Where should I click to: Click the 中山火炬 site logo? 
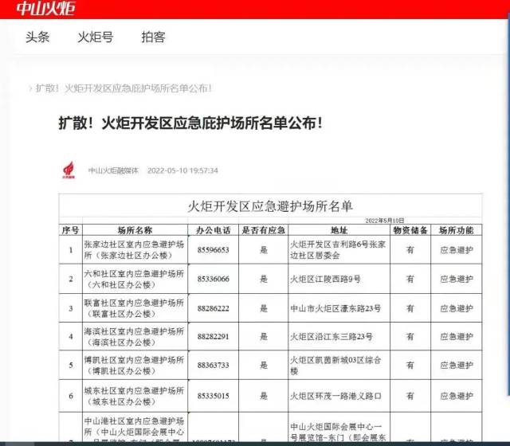coord(45,8)
